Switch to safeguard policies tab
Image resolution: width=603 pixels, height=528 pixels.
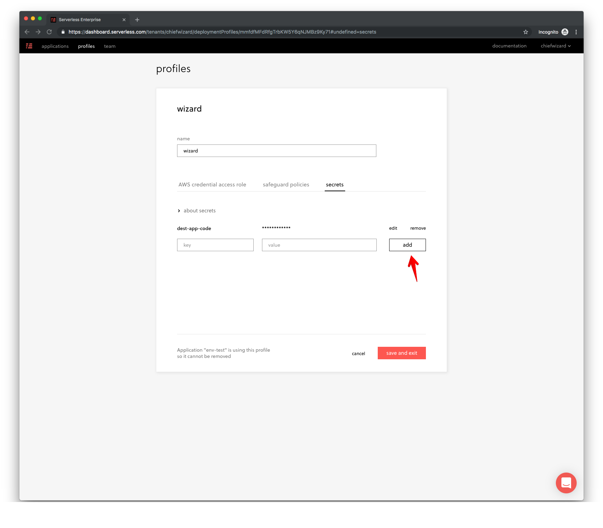point(286,185)
